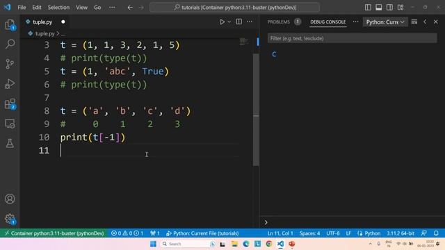
Task: Click the unsaved dot on tuple.py tab
Action: pyautogui.click(x=63, y=22)
